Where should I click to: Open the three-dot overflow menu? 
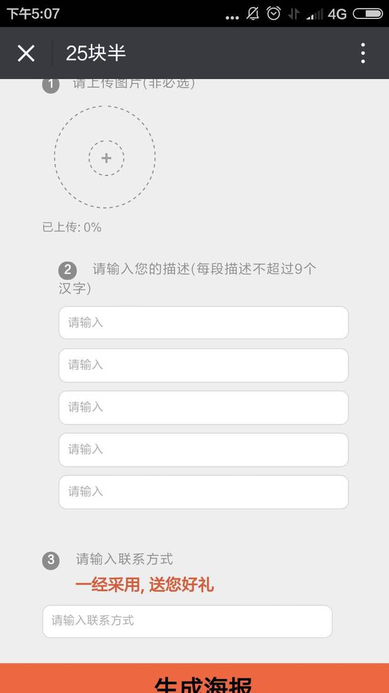point(363,53)
